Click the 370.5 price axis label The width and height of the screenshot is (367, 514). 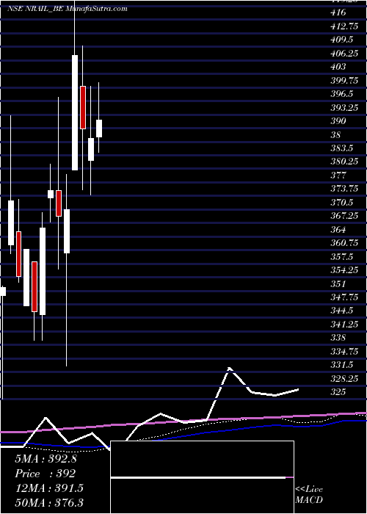pos(342,203)
